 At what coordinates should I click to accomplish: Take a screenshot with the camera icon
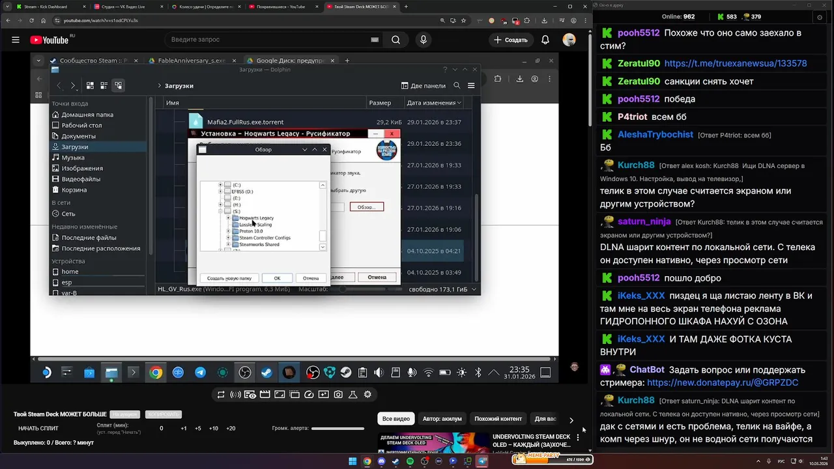(x=338, y=394)
